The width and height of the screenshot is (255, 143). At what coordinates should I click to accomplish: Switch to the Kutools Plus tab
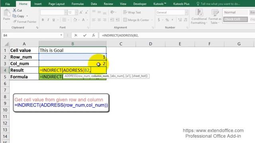(x=181, y=4)
